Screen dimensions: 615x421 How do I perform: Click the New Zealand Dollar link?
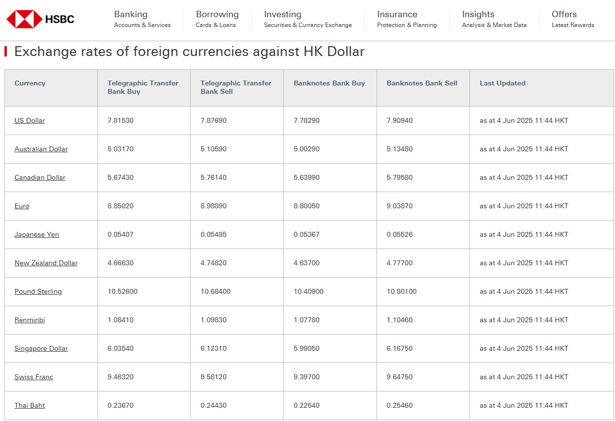46,263
